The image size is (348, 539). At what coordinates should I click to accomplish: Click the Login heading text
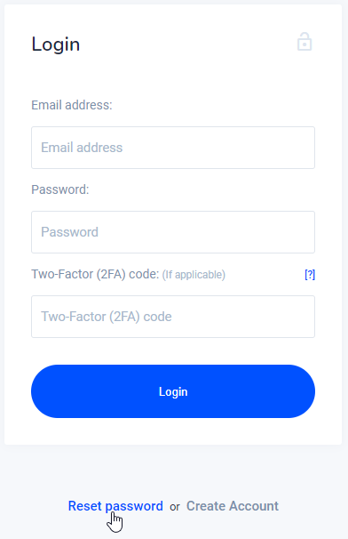(x=56, y=44)
